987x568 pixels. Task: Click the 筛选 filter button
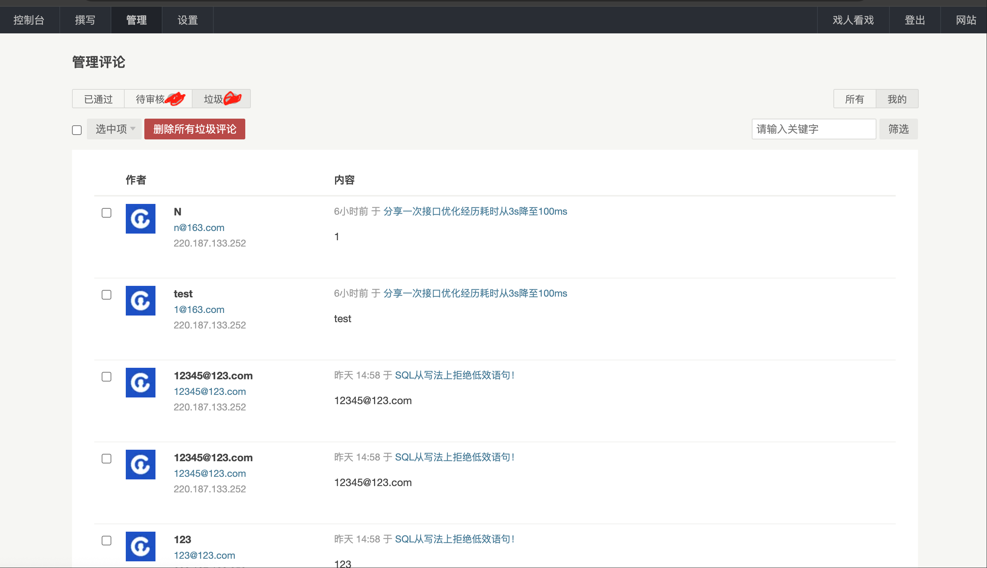[898, 129]
